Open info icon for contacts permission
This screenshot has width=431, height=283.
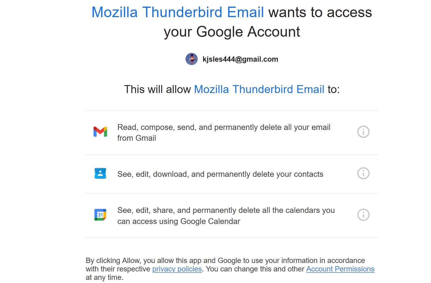pyautogui.click(x=363, y=173)
